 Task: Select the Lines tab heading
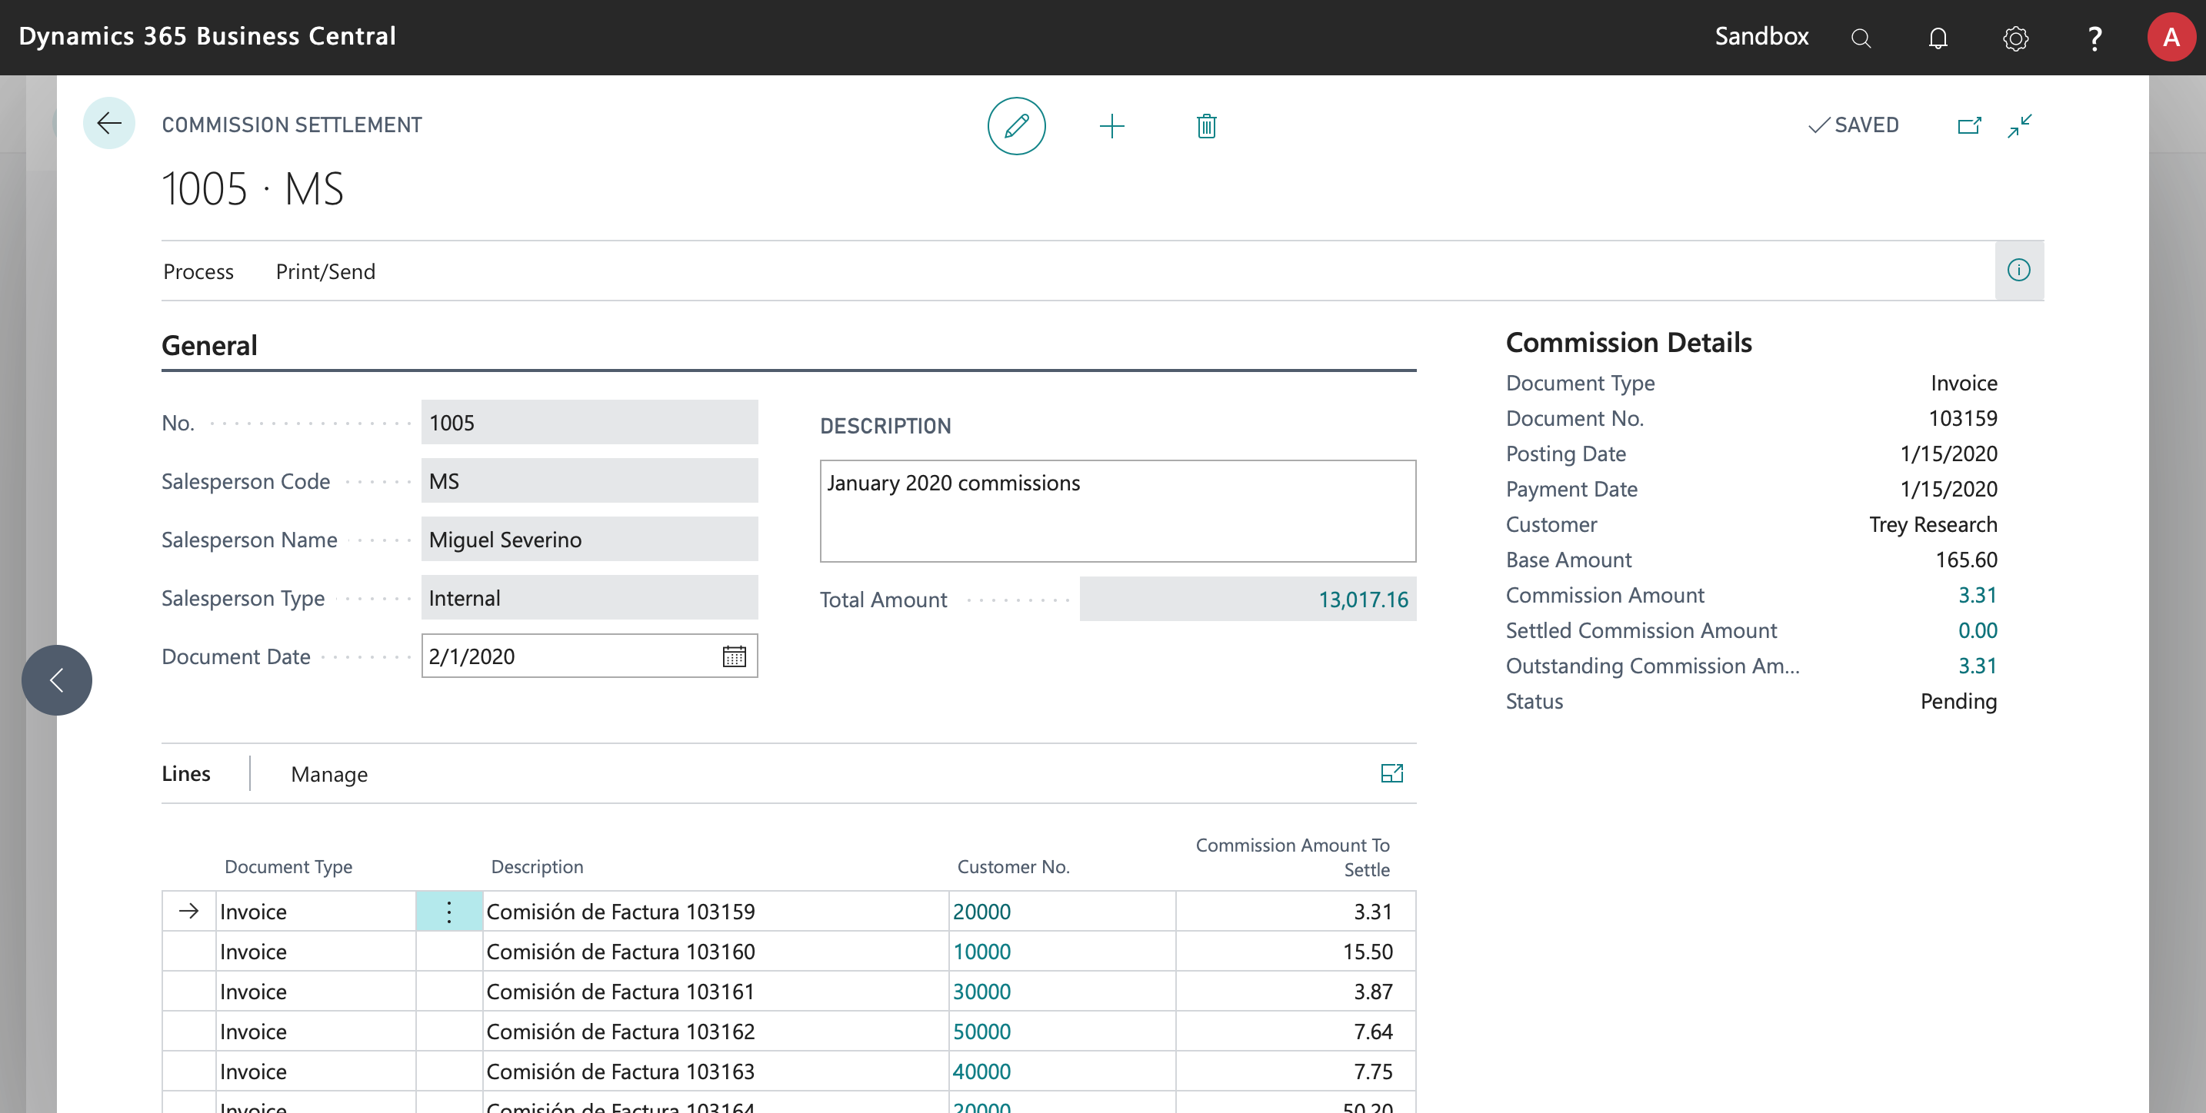click(x=186, y=773)
